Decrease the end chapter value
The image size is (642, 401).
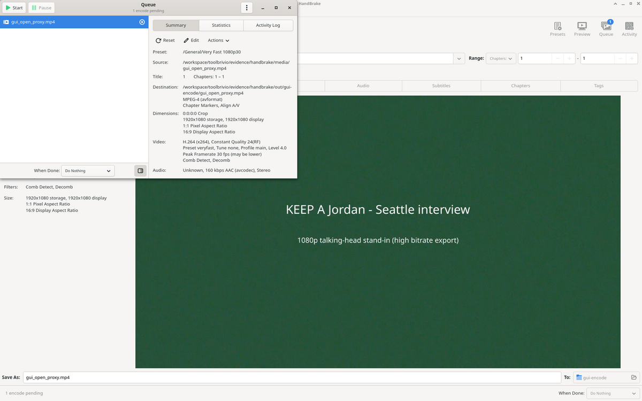click(620, 58)
